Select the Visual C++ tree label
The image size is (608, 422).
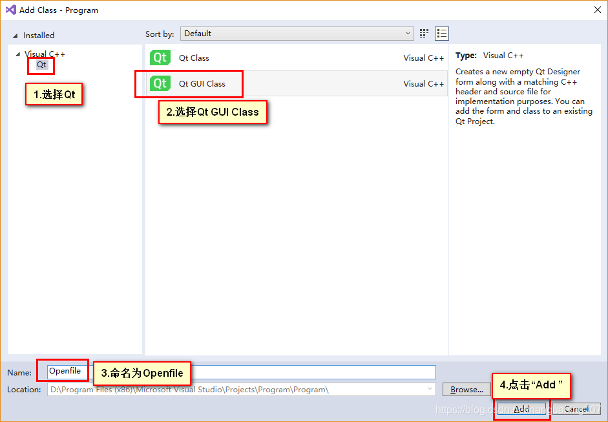click(x=45, y=54)
